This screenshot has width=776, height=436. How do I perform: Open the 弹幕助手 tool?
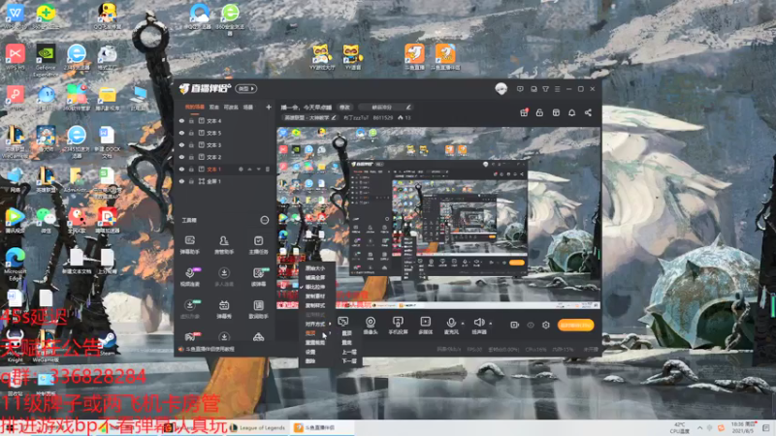point(189,245)
